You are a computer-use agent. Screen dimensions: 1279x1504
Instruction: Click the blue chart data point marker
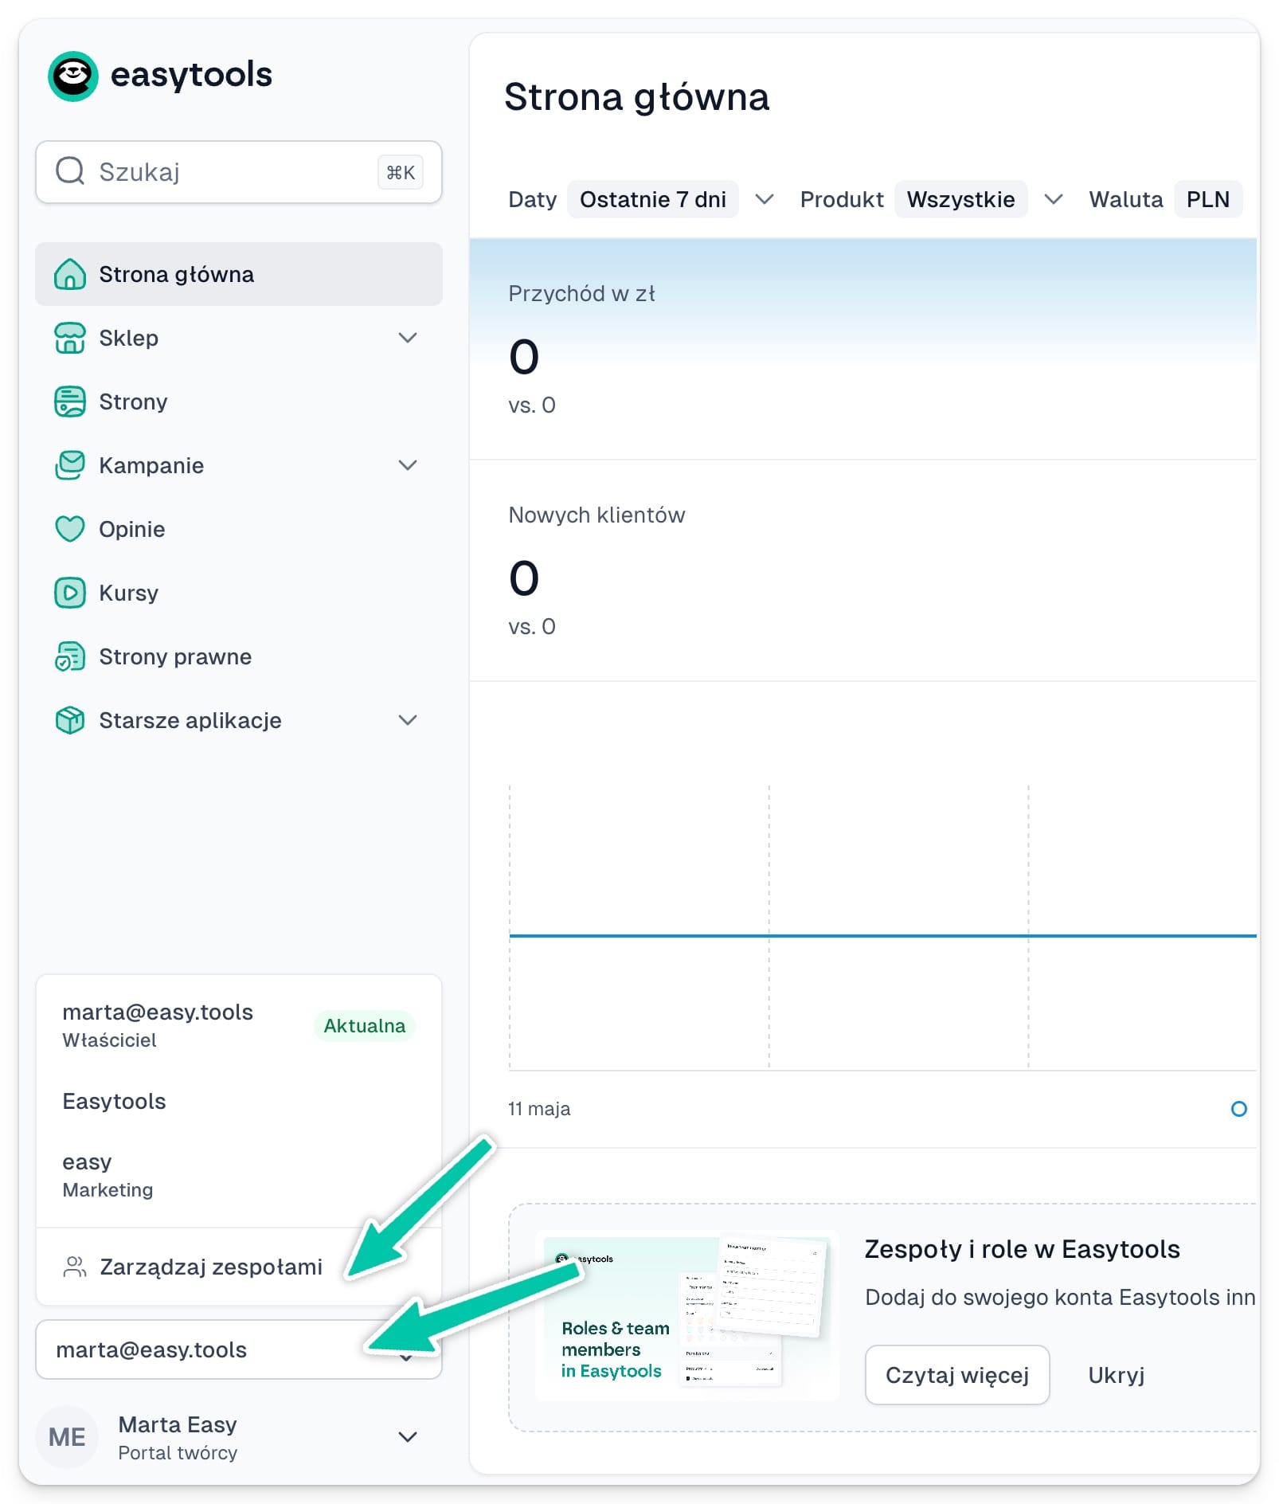(1238, 1108)
